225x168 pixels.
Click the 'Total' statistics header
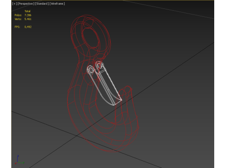coord(28,11)
